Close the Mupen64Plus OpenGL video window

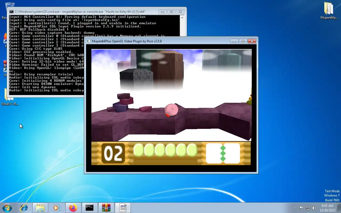252,41
